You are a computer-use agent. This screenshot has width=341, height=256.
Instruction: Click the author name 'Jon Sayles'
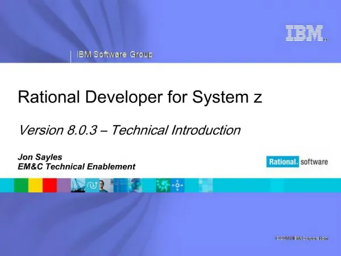(x=40, y=157)
